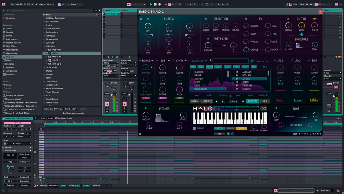Screen dimensions: 344x194
Task: Favorite the preset with the star icon
Action: pos(252,61)
